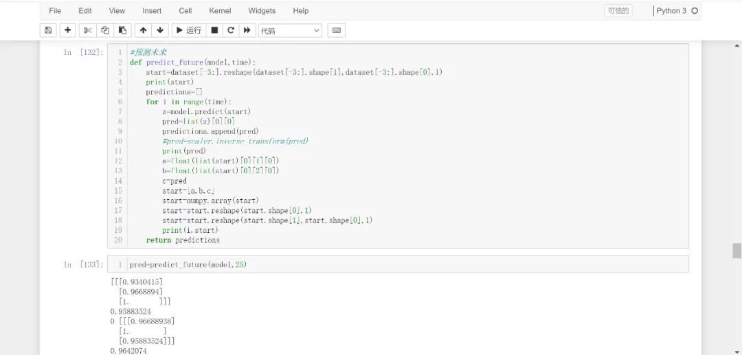The image size is (742, 355).
Task: Click the print(i,start) code line
Action: pos(190,230)
